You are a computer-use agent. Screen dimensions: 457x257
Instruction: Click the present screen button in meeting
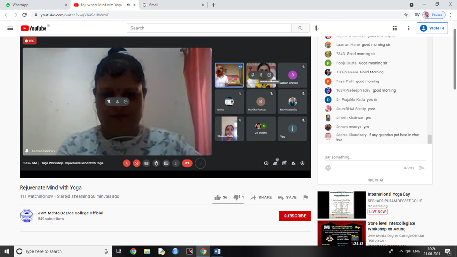tap(166, 163)
